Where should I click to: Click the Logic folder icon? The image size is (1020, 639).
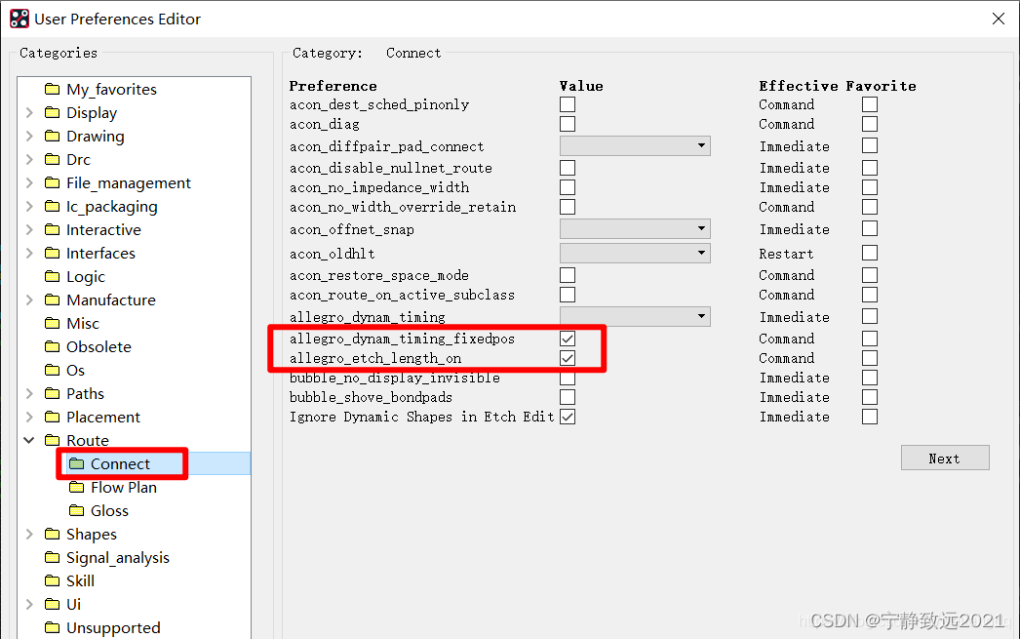pos(52,276)
